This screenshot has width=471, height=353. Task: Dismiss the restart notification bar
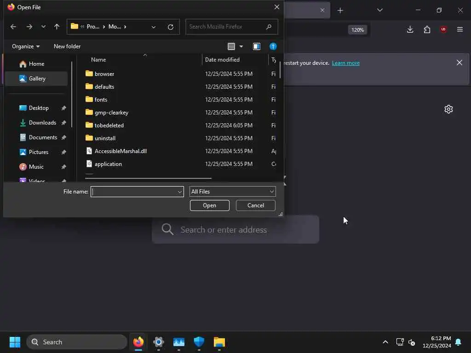click(x=460, y=63)
